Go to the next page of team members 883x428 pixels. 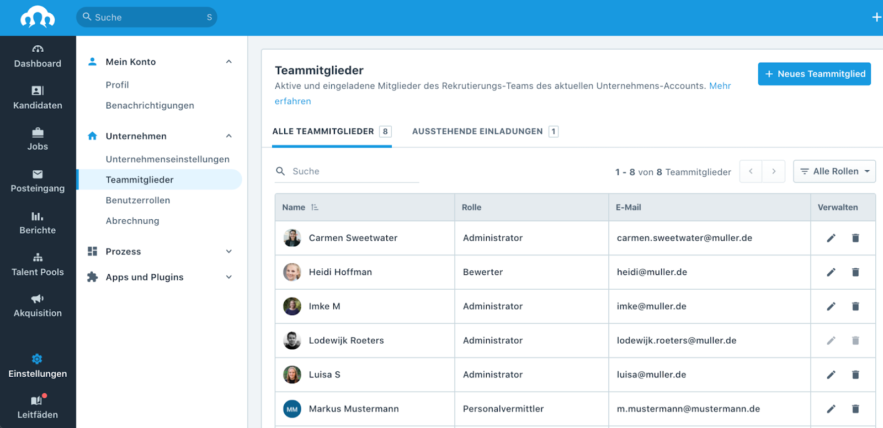[774, 171]
